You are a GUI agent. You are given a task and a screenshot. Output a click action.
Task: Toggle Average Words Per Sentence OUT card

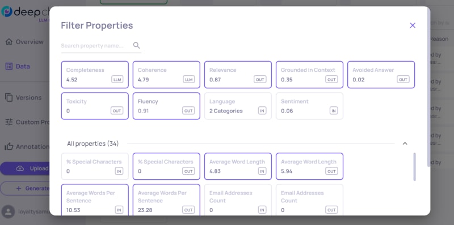(166, 200)
